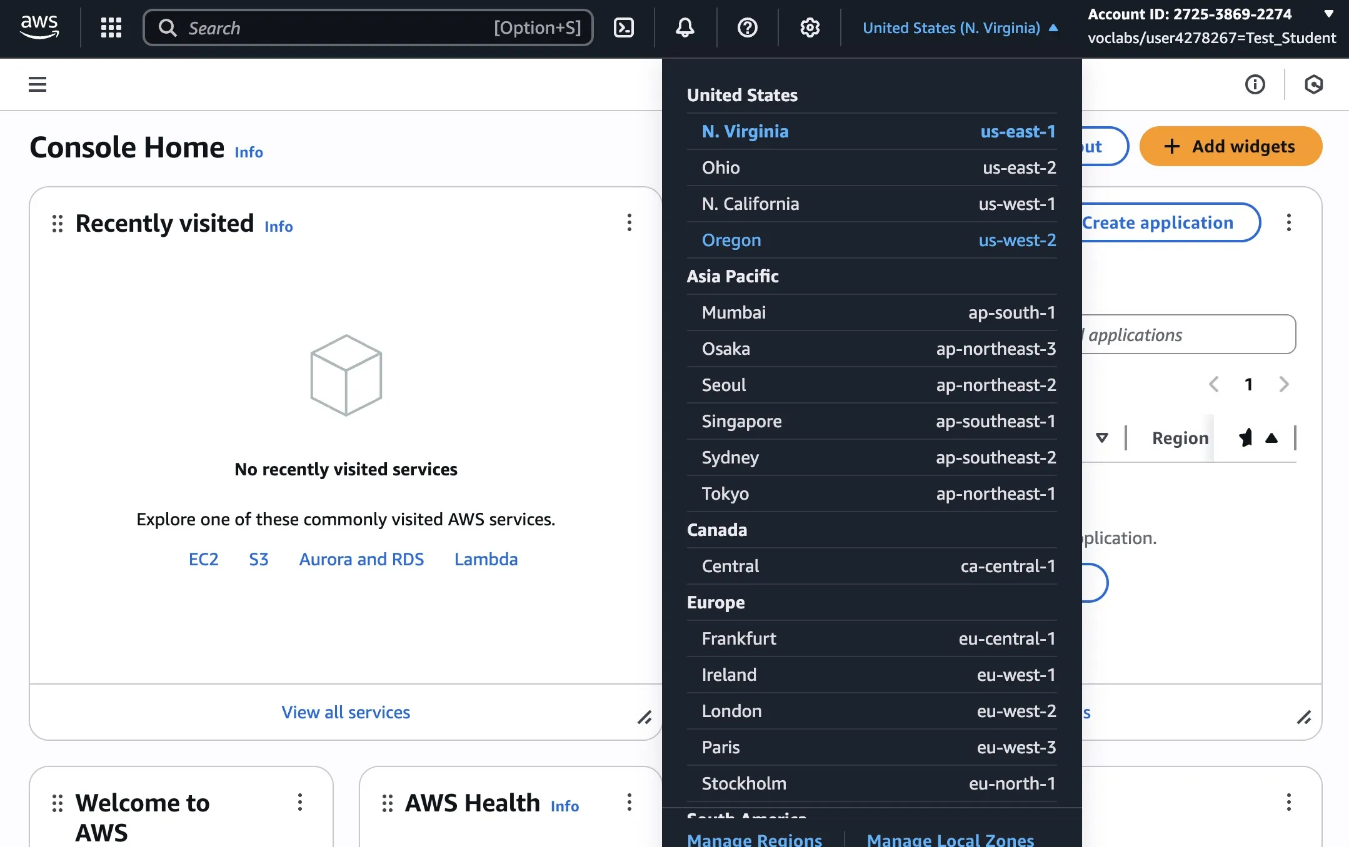The height and width of the screenshot is (847, 1349).
Task: Click the AWS logo home icon
Action: [39, 27]
